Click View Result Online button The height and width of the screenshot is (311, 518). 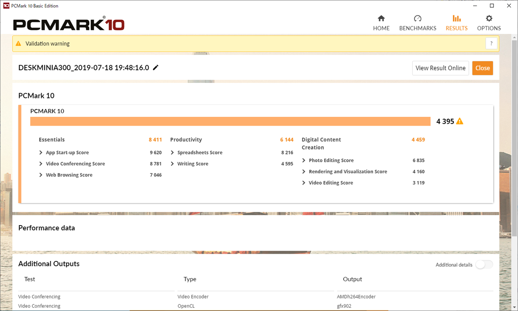point(440,68)
